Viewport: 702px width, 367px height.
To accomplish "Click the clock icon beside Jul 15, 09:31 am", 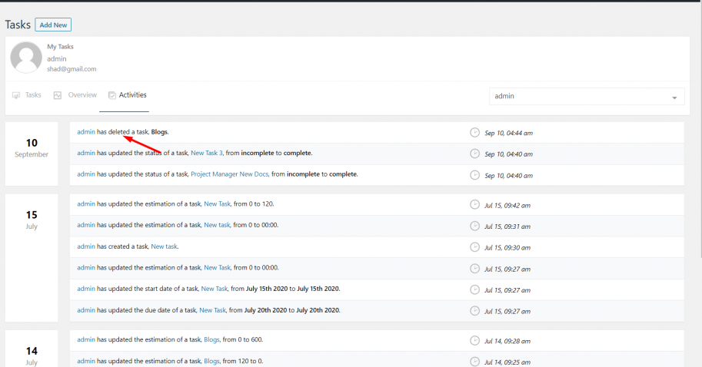I will point(474,226).
